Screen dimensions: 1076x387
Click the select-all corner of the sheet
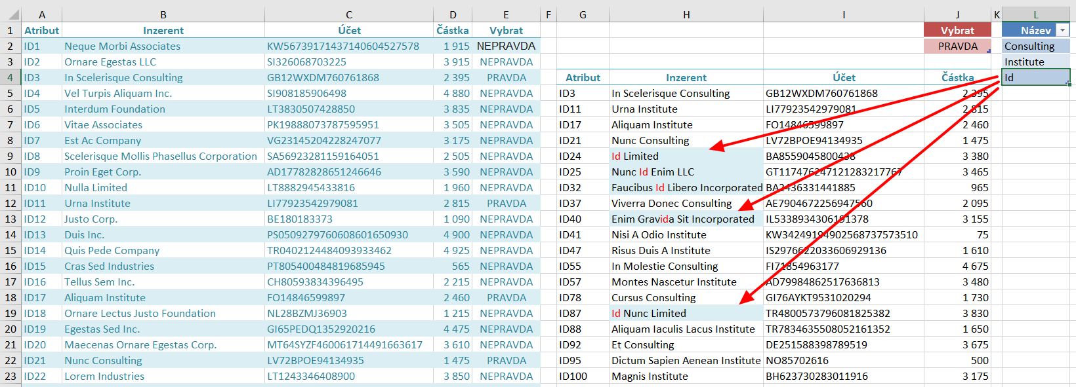pyautogui.click(x=11, y=14)
